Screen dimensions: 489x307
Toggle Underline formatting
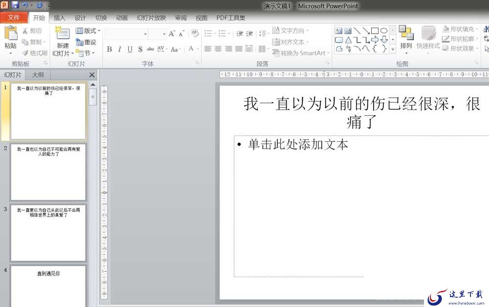[130, 49]
